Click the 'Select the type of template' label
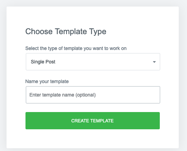 click(76, 49)
